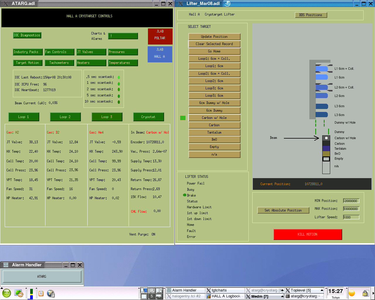Click MAX Position input field

coord(351,209)
